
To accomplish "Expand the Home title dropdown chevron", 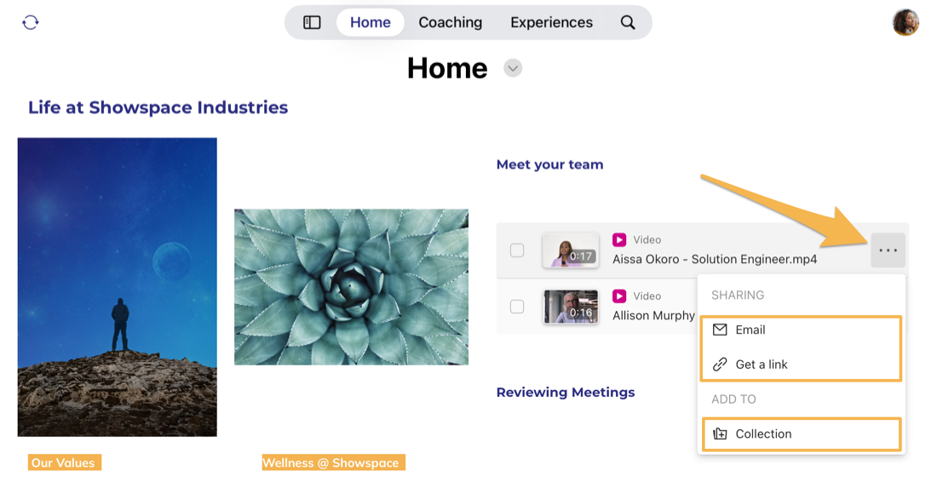I will [512, 68].
